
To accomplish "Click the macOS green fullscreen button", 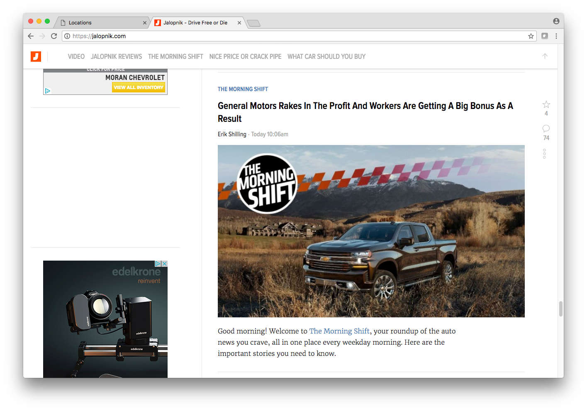I will tap(47, 21).
